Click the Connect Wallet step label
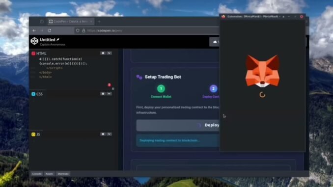The height and width of the screenshot is (187, 333). [161, 97]
